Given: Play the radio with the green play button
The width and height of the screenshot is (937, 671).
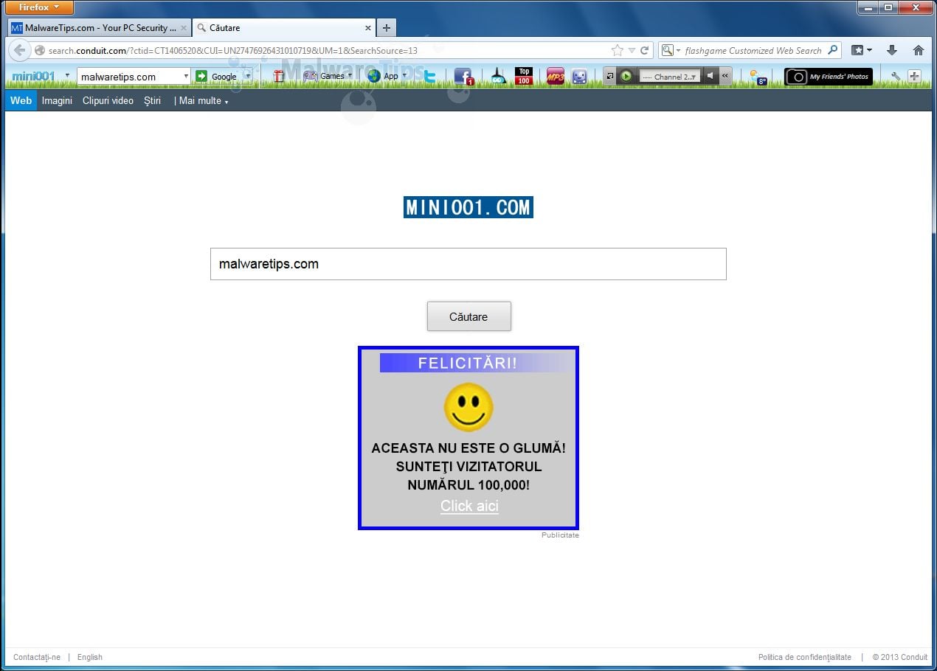Looking at the screenshot, I should pos(626,76).
